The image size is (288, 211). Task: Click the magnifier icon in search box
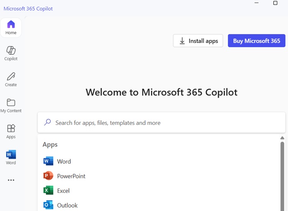pyautogui.click(x=47, y=122)
